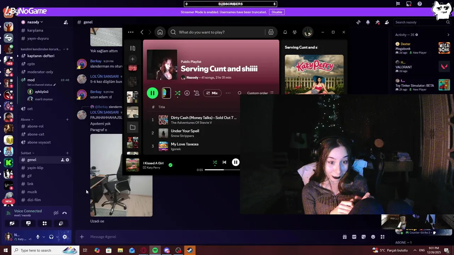
Task: Send a gift in Discord message bar
Action: (344, 237)
